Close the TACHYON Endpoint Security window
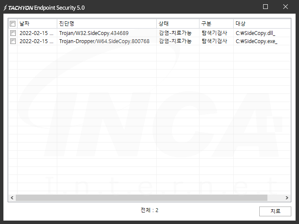Image resolution: width=299 pixels, height=224 pixels. tap(285, 7)
